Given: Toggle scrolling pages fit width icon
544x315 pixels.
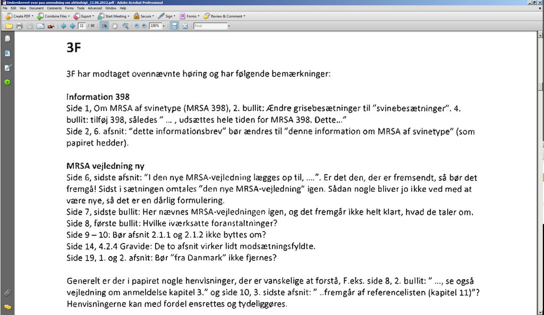Looking at the screenshot, I should [x=174, y=26].
